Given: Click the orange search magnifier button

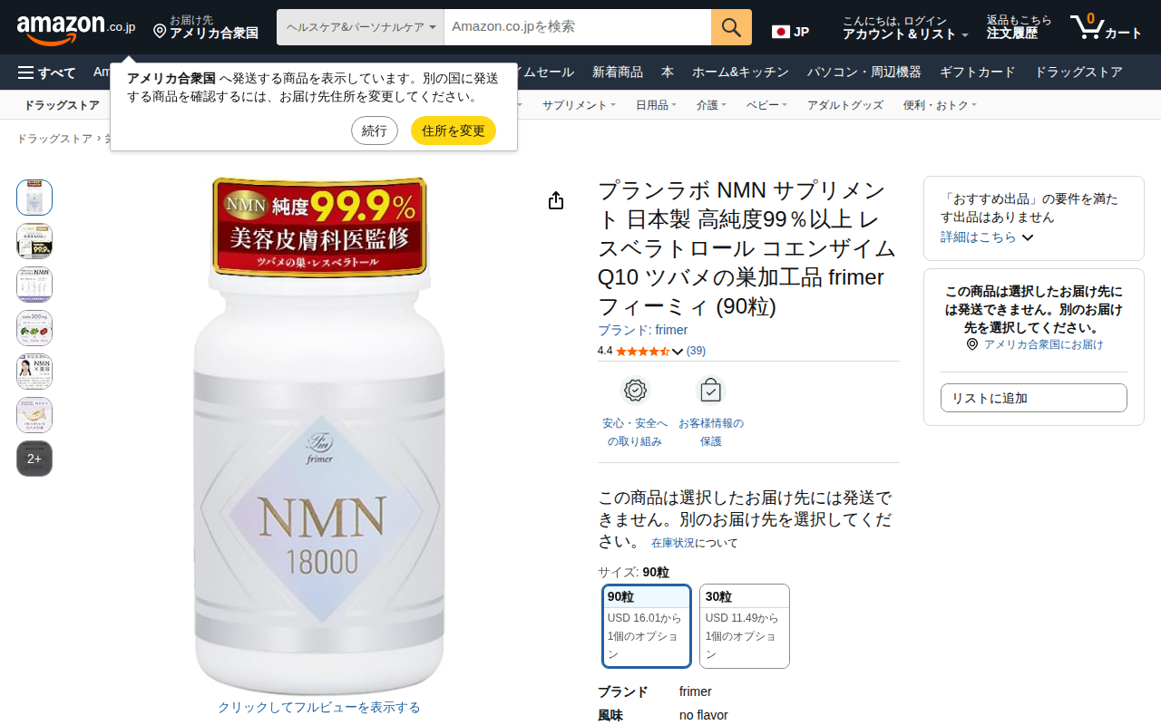Looking at the screenshot, I should pyautogui.click(x=731, y=27).
